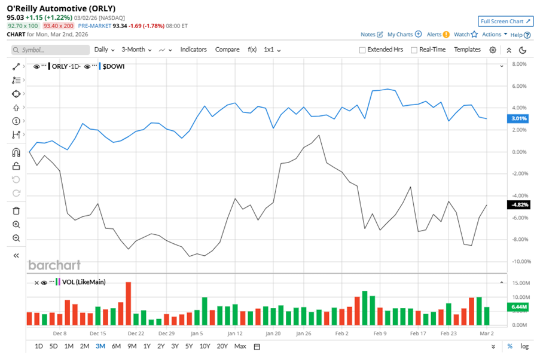Select the 1M range tab

click(x=69, y=346)
